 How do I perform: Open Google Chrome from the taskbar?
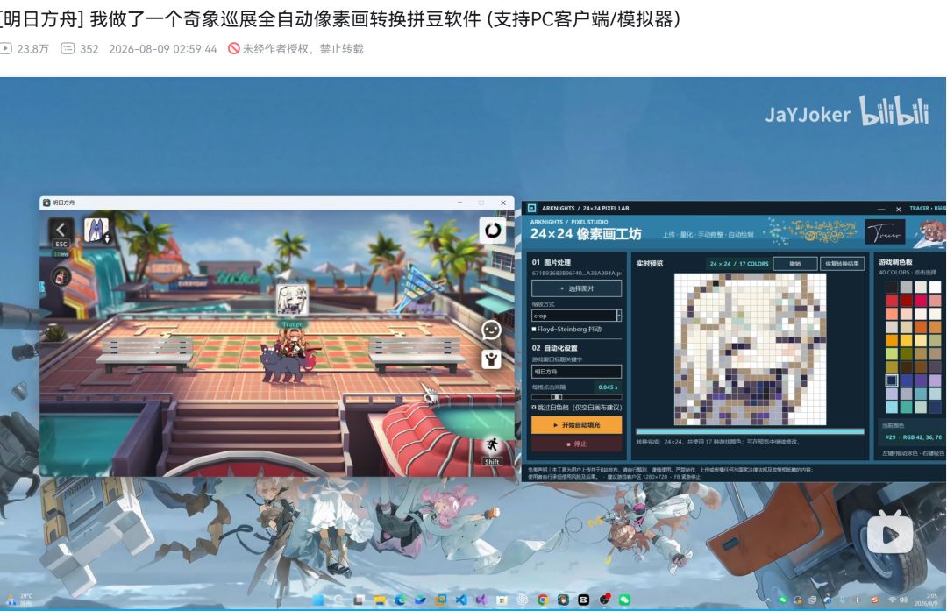pos(543,600)
